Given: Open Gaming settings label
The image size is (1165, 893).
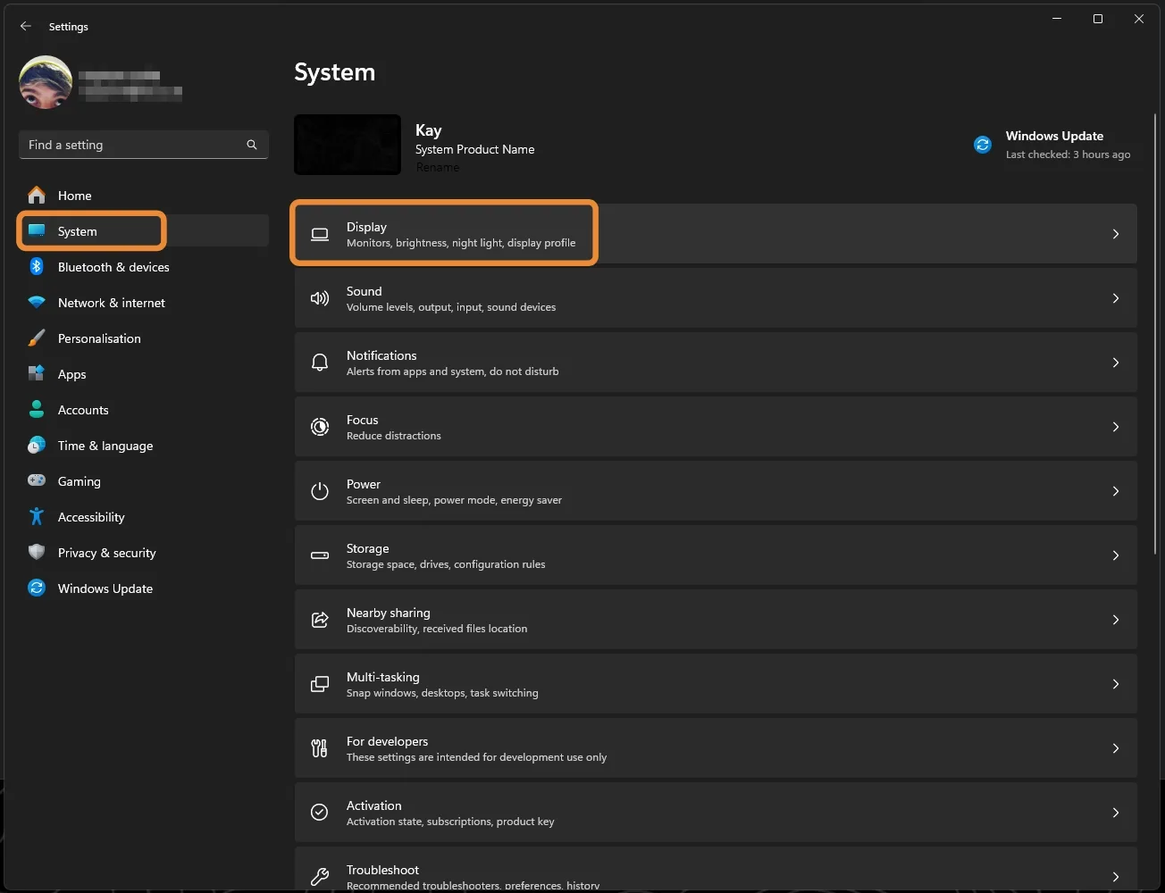Looking at the screenshot, I should point(80,481).
